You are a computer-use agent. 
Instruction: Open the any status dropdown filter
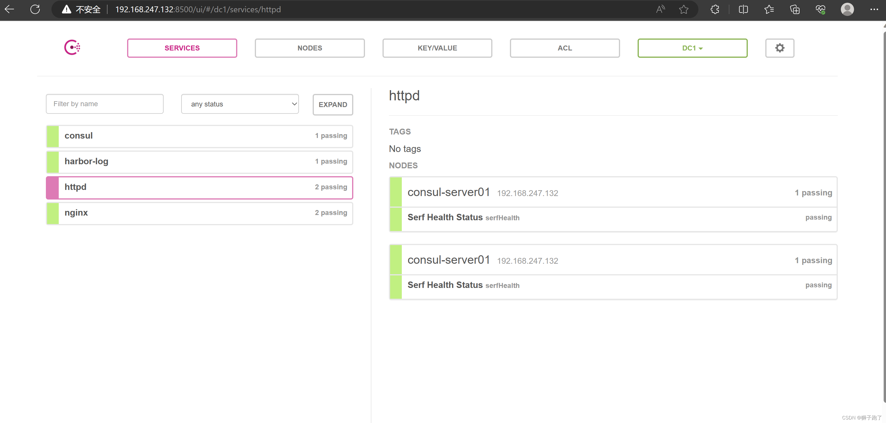(x=240, y=104)
